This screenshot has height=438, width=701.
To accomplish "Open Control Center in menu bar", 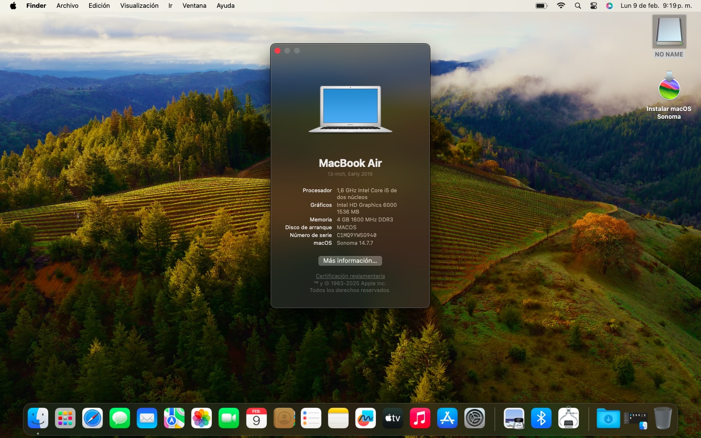I will [593, 6].
